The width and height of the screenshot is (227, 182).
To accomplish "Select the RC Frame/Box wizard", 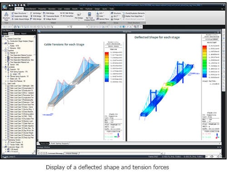I will click(x=67, y=16).
